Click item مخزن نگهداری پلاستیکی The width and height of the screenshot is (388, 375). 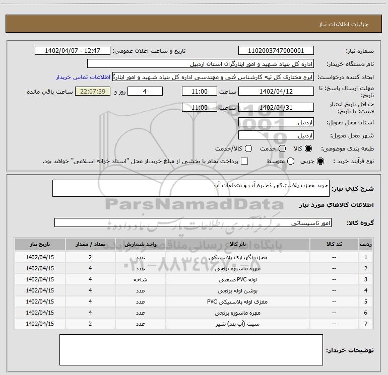(237, 257)
